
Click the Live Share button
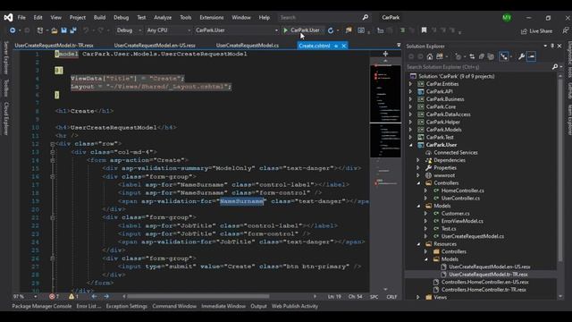536,31
